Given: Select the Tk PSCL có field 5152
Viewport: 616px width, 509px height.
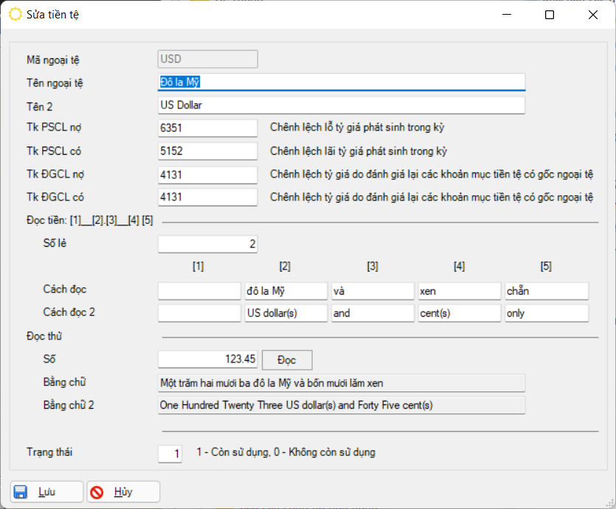Looking at the screenshot, I should [207, 151].
